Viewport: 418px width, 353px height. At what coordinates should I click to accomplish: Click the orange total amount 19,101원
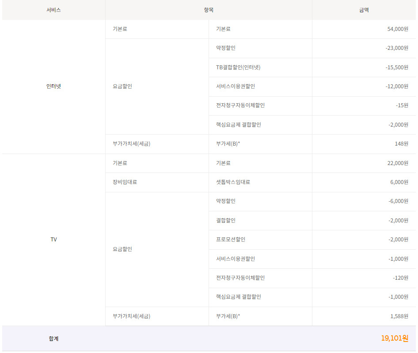pyautogui.click(x=394, y=338)
